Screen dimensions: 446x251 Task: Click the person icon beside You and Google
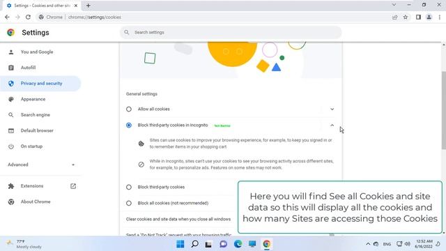(x=11, y=52)
